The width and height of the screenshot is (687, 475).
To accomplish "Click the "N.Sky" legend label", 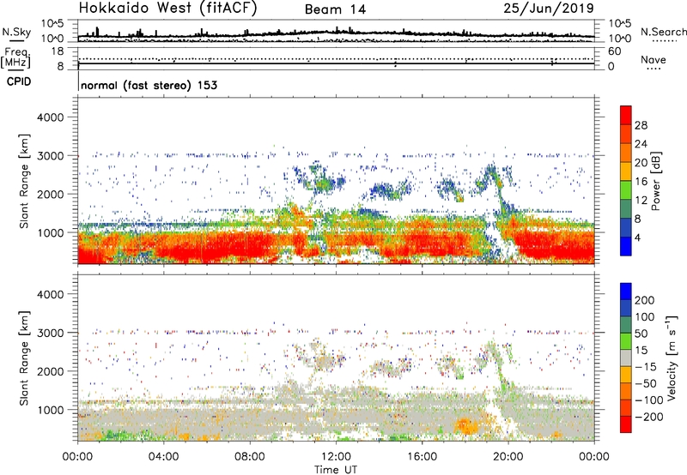I will 16,32.
